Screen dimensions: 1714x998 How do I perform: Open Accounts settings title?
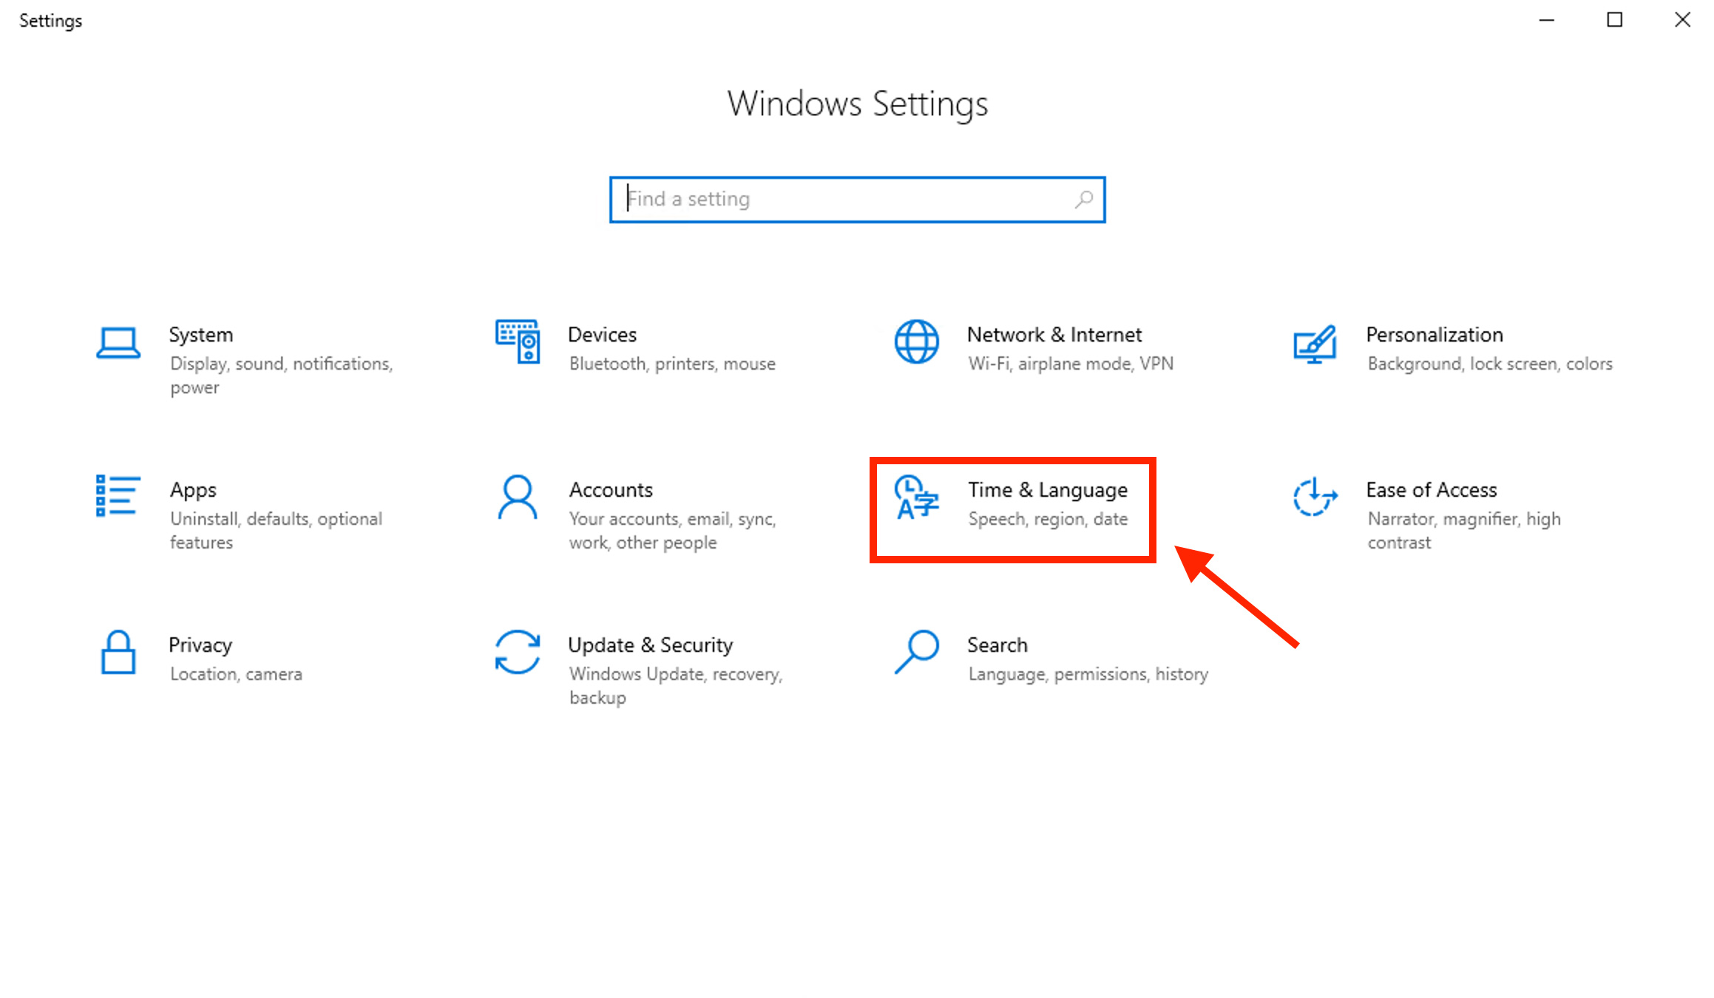(x=611, y=490)
